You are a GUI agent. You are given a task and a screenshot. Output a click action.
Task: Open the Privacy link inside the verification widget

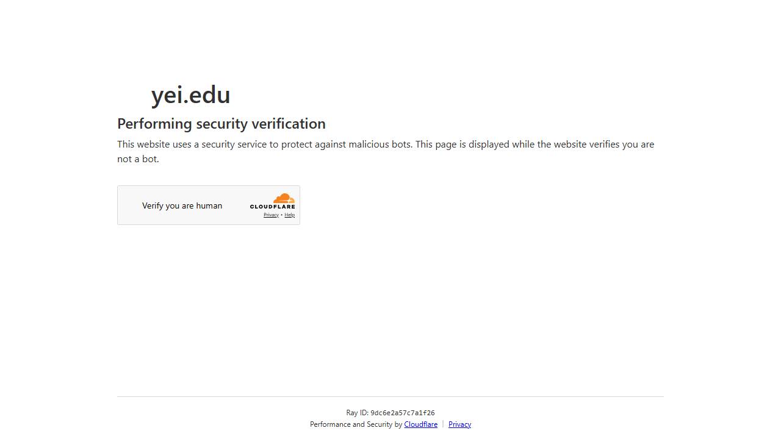(x=271, y=215)
